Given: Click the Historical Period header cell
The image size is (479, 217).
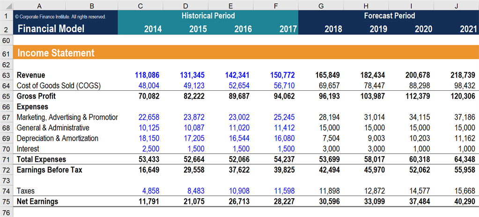Looking at the screenshot, I should coord(208,16).
